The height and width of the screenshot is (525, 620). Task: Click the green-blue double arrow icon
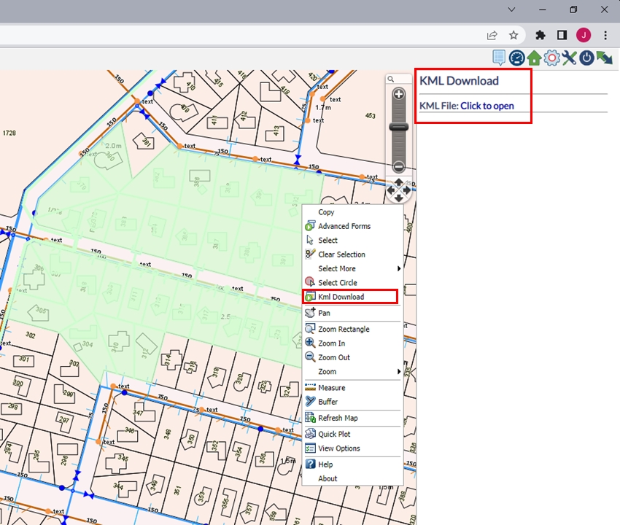[x=604, y=58]
